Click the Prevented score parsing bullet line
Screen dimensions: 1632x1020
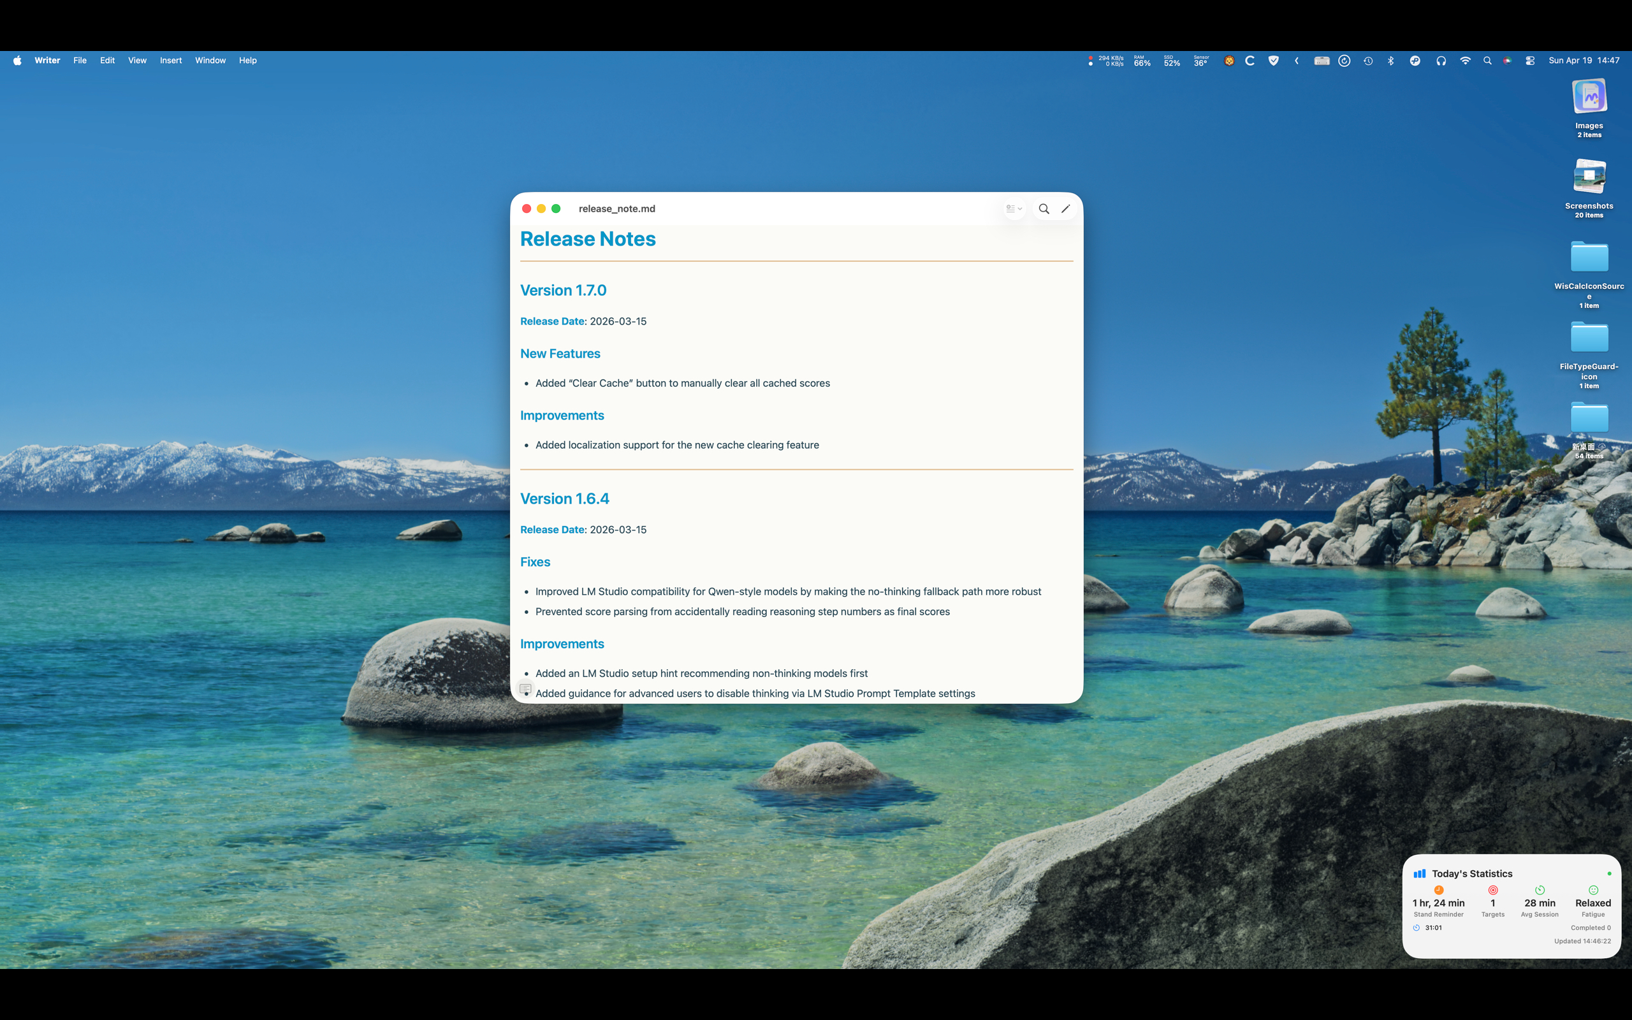point(743,612)
